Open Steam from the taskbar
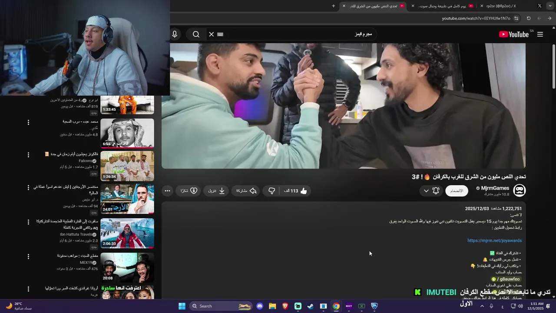This screenshot has width=556, height=313. point(311,306)
